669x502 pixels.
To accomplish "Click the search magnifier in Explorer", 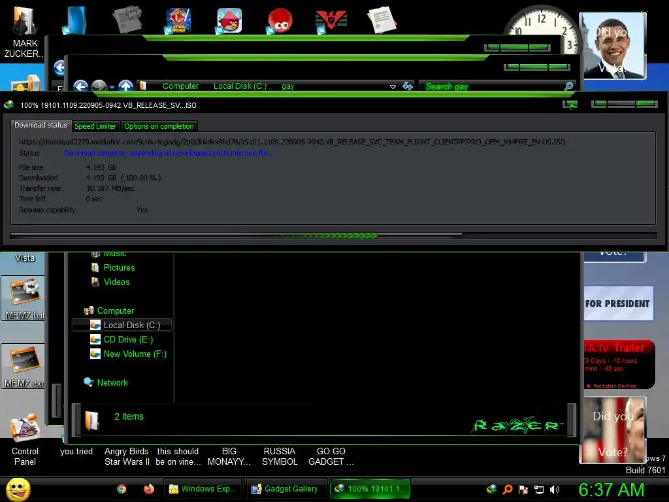I will (x=568, y=86).
